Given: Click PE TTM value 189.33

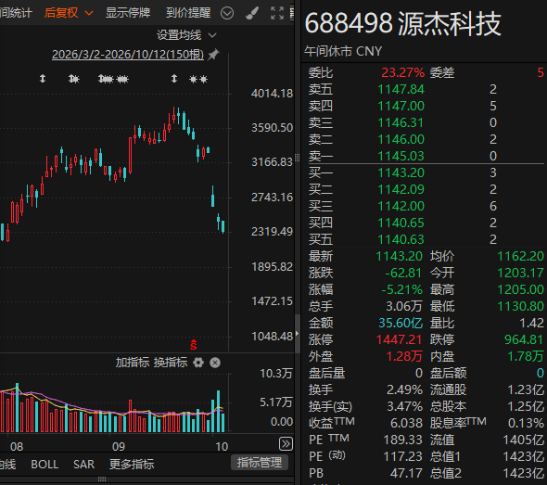Looking at the screenshot, I should click(403, 440).
